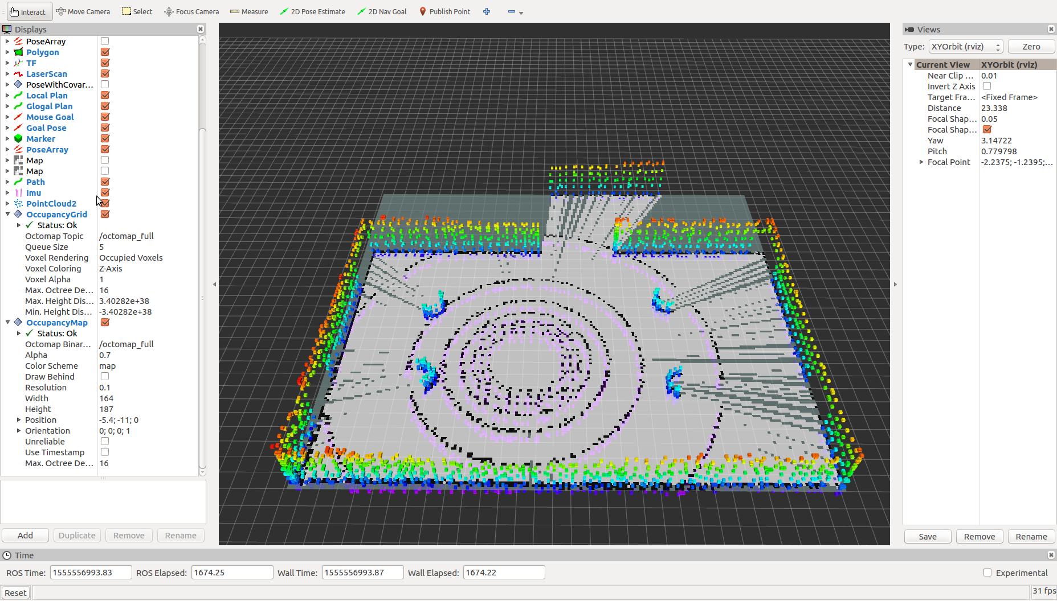Click the Polygon display icon

18,52
